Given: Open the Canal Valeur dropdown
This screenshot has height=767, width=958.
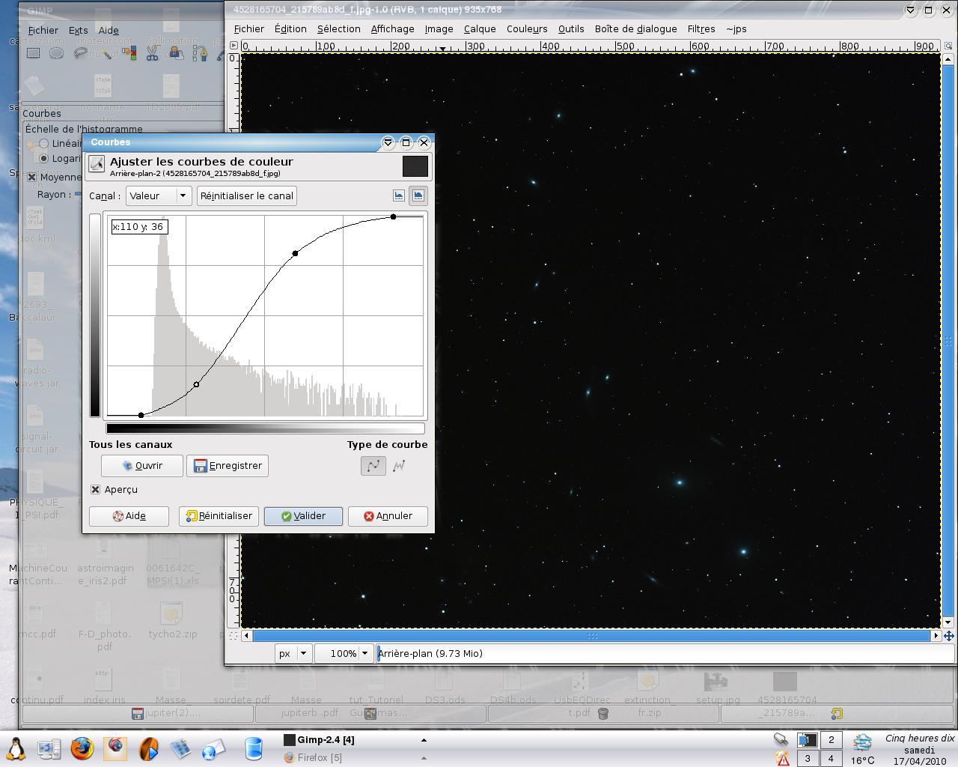Looking at the screenshot, I should (158, 196).
